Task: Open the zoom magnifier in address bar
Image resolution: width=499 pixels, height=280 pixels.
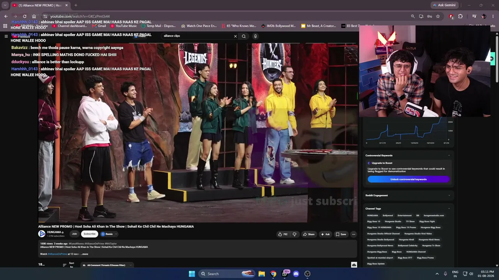Action: click(x=413, y=16)
